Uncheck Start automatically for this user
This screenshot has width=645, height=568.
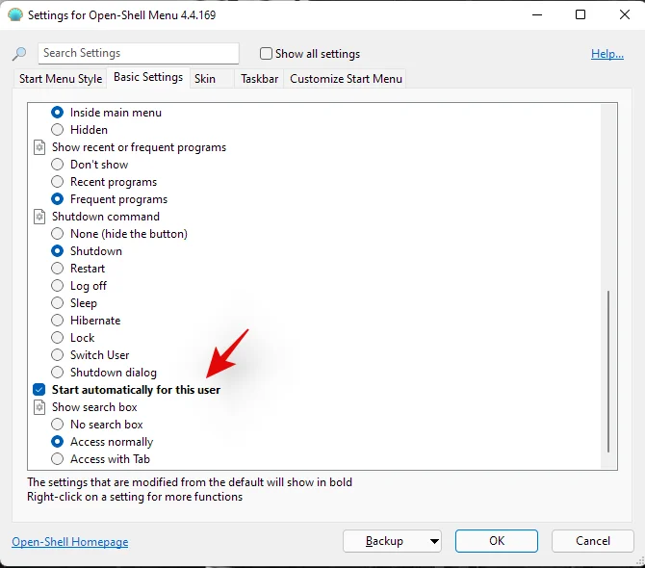pos(39,390)
